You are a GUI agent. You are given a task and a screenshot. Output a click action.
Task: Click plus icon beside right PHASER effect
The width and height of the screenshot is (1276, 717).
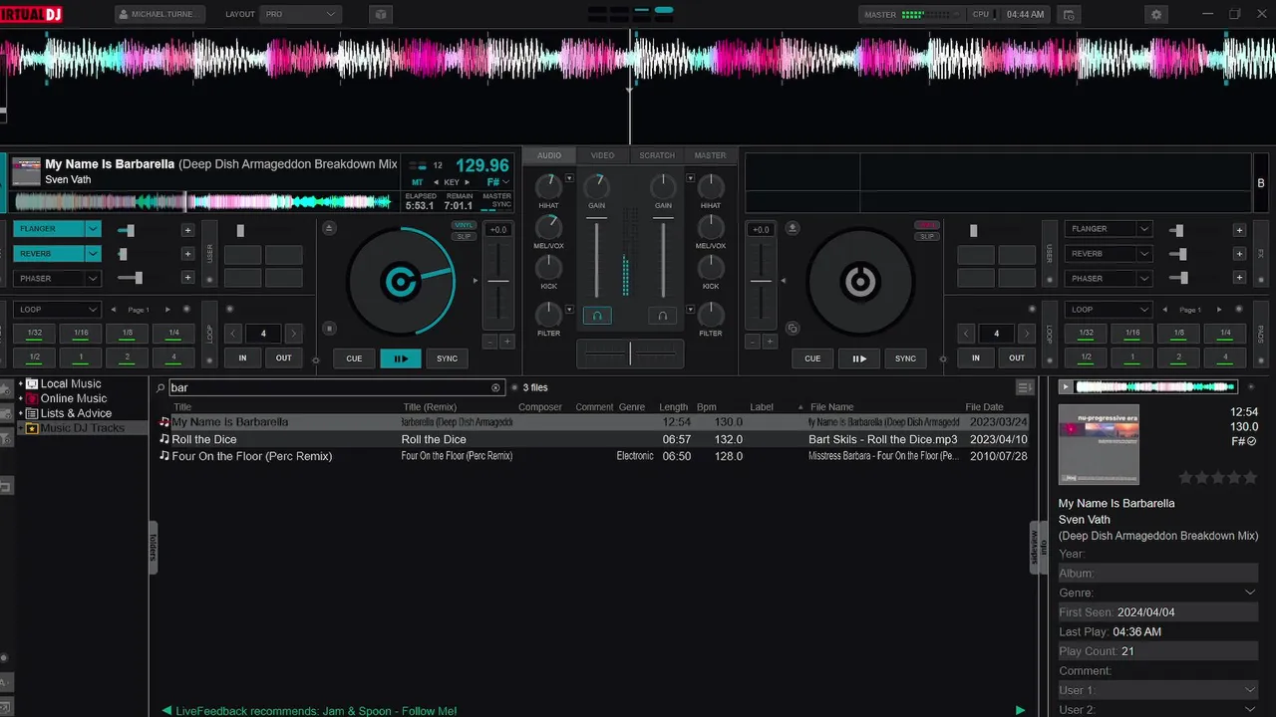pyautogui.click(x=1239, y=279)
